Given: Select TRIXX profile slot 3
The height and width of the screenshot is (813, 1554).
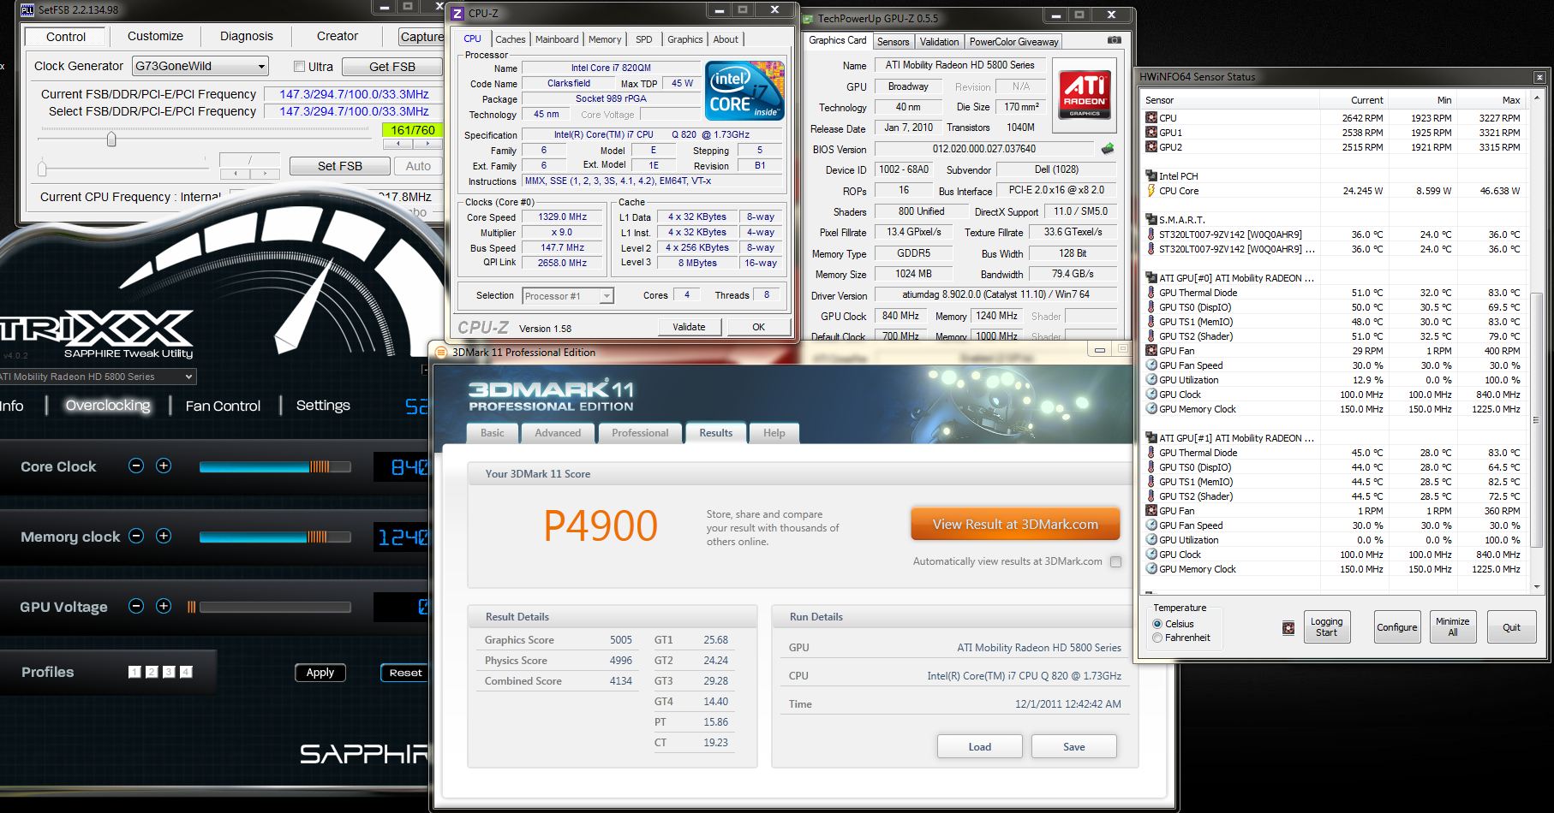Looking at the screenshot, I should click(169, 672).
